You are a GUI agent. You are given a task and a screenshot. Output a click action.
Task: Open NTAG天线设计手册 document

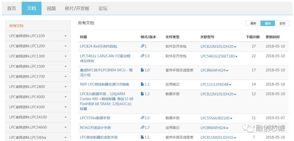(x=96, y=128)
